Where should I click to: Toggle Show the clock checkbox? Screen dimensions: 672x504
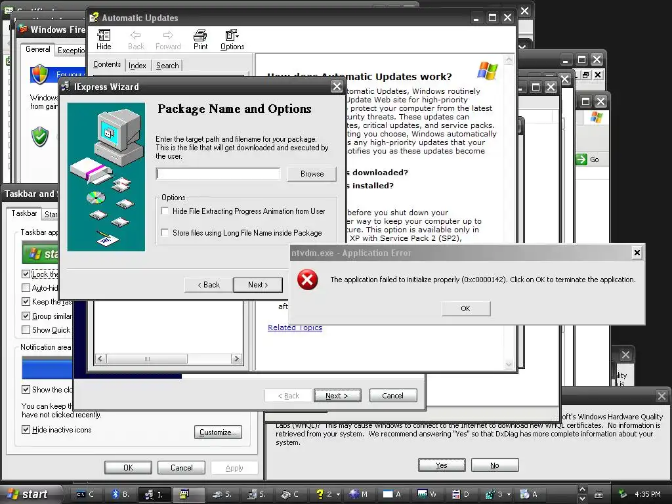(26, 390)
